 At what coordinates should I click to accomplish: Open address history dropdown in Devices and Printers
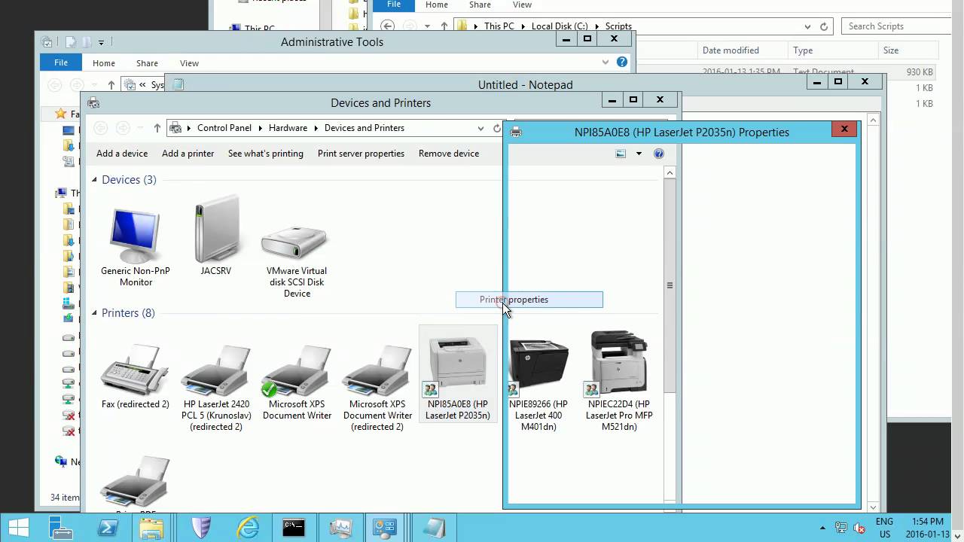tap(480, 128)
